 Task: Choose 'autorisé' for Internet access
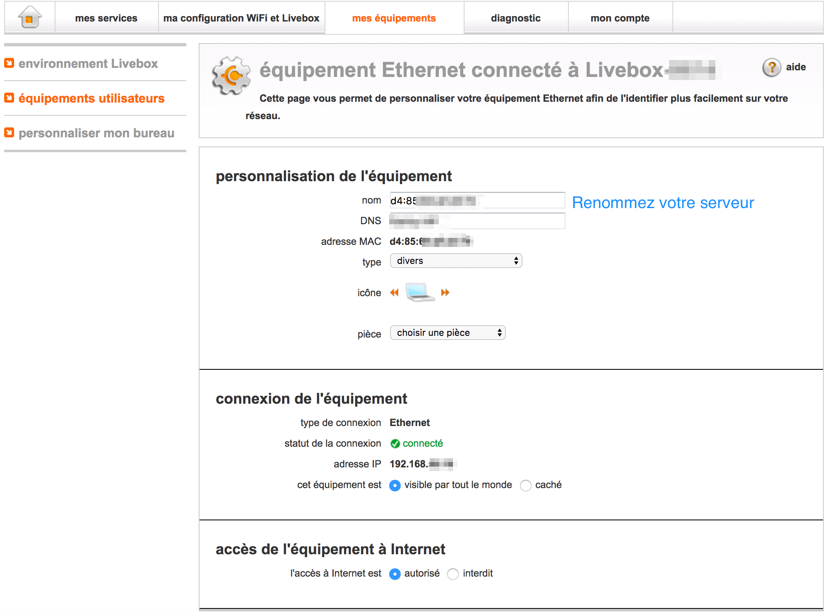[x=395, y=574]
